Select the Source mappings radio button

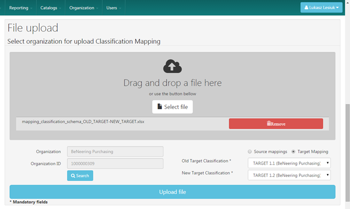point(250,152)
